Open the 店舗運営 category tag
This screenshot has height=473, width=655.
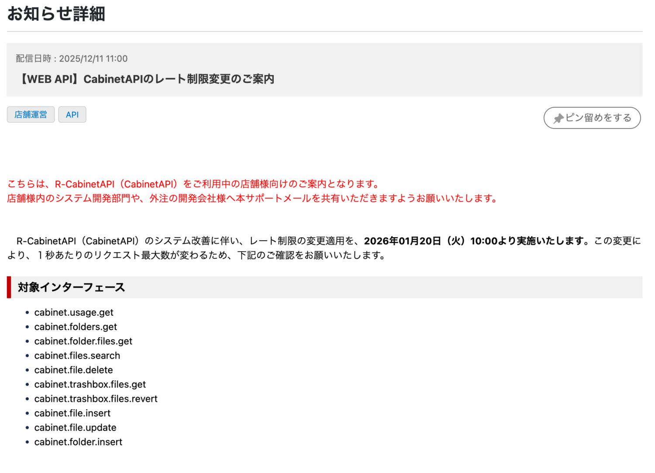31,115
